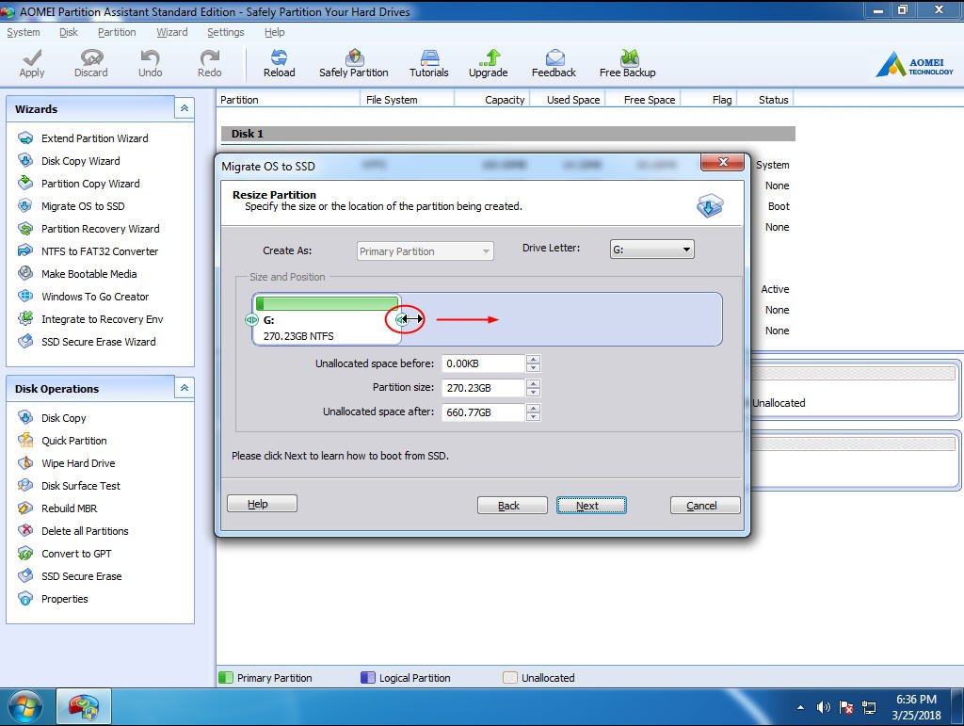Open the Help menu
The width and height of the screenshot is (964, 726).
click(x=274, y=32)
